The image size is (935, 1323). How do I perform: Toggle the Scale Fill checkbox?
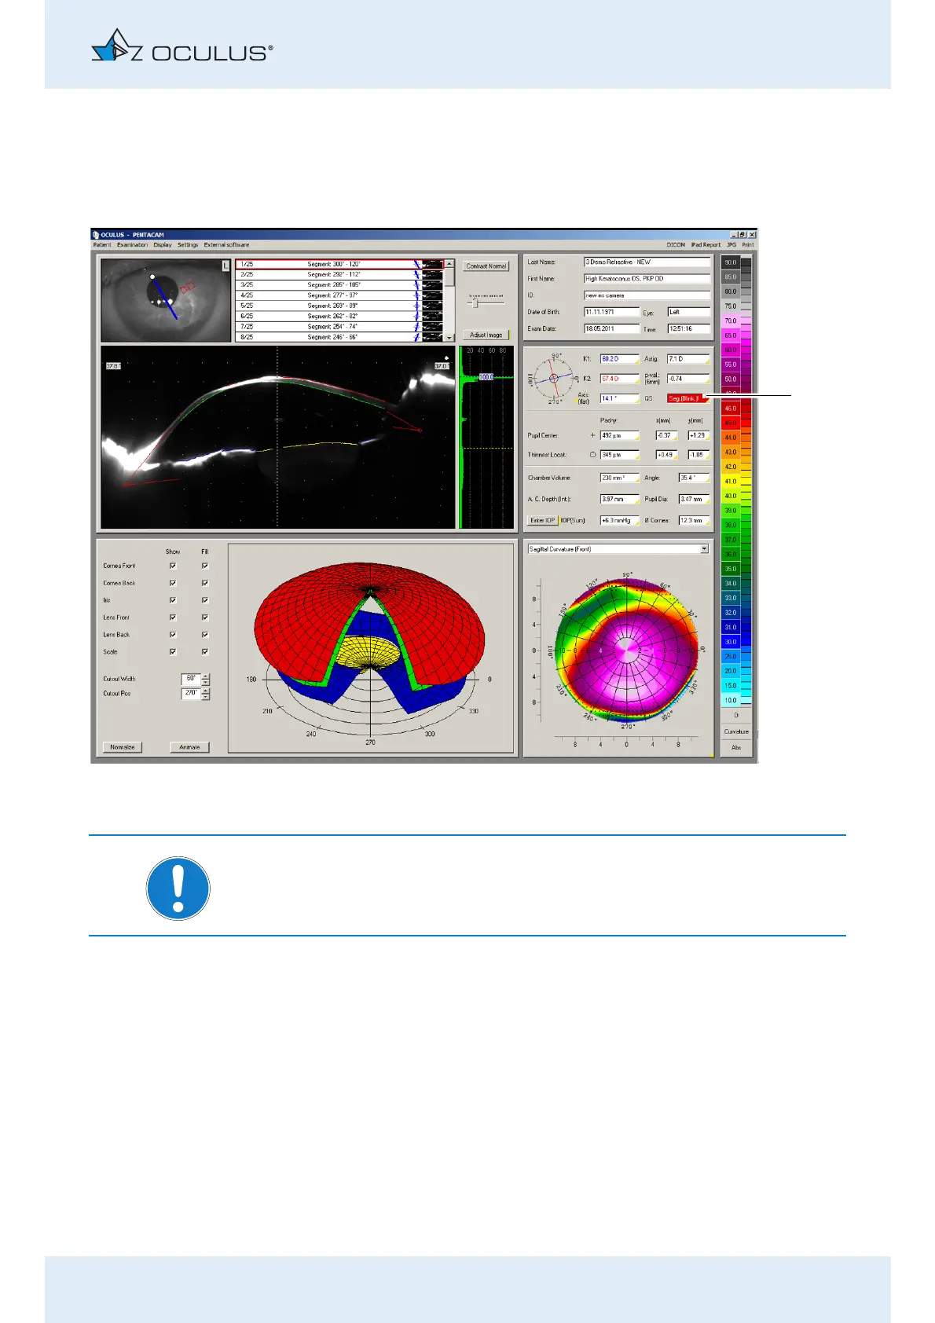pos(205,652)
